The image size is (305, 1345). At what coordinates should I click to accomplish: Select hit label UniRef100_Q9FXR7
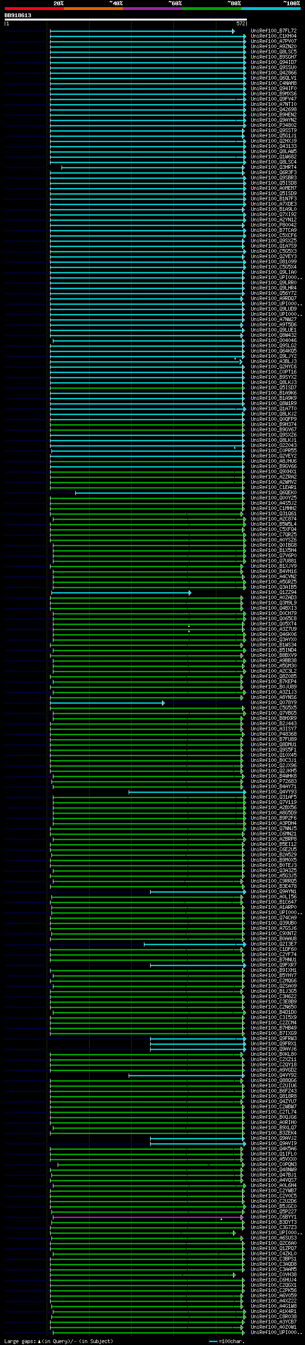pos(274,965)
